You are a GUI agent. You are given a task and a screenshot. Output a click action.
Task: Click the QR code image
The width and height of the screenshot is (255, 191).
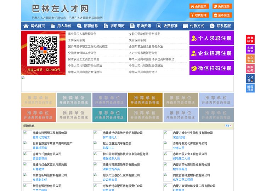43,50
